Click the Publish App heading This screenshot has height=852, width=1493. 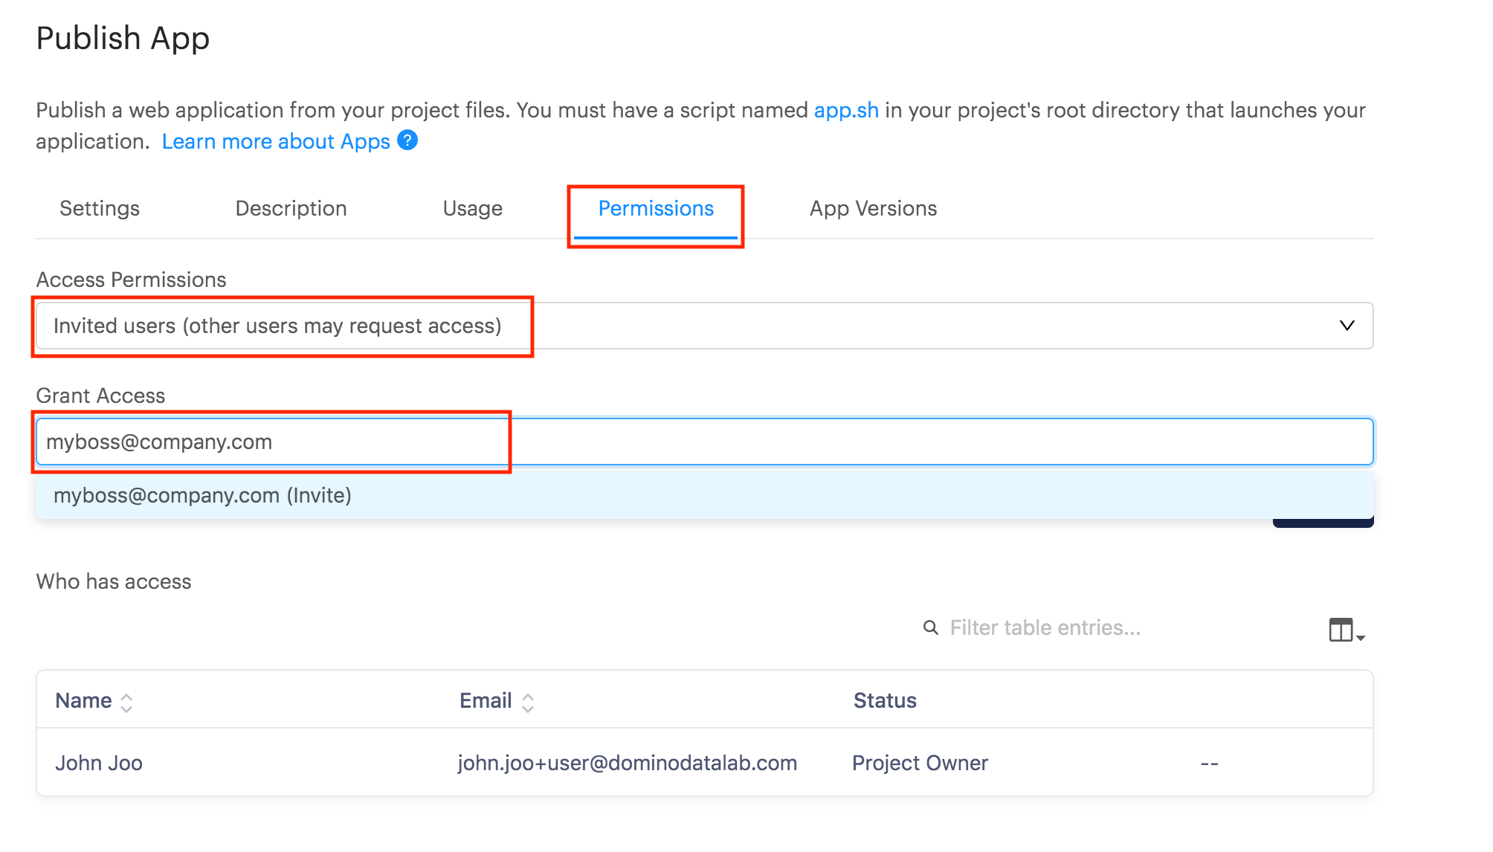pyautogui.click(x=123, y=38)
